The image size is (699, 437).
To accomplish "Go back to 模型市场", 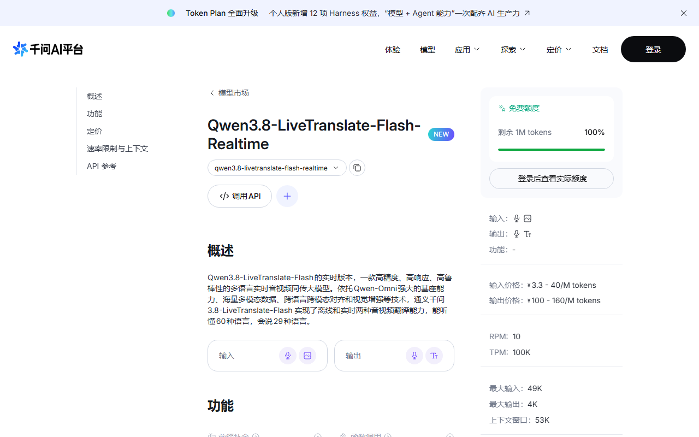I will [x=229, y=93].
